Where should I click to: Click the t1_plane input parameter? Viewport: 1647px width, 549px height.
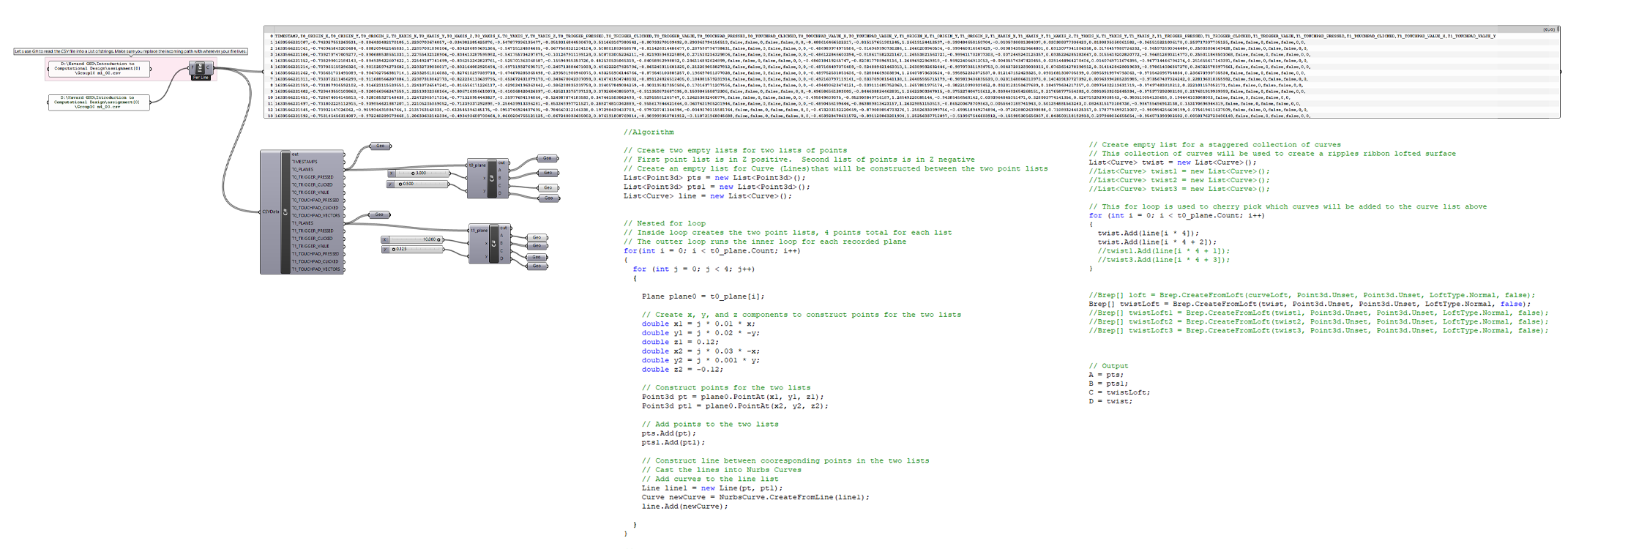click(479, 231)
